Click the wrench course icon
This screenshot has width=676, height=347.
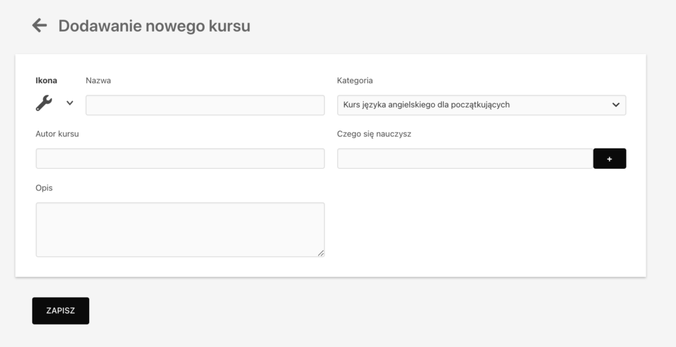[x=44, y=103]
